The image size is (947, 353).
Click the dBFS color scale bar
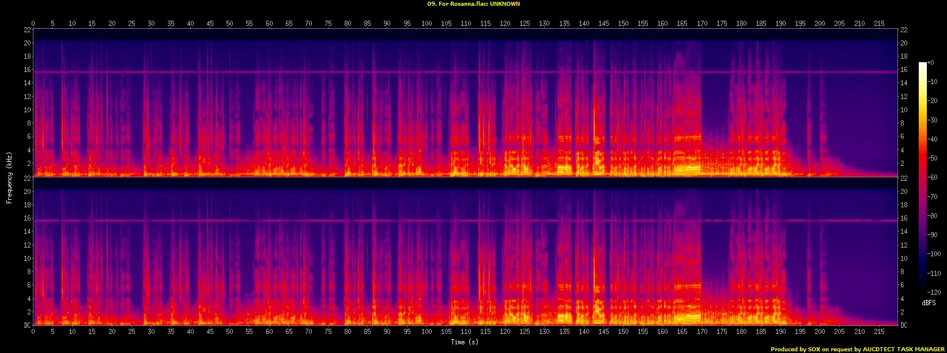(x=922, y=179)
